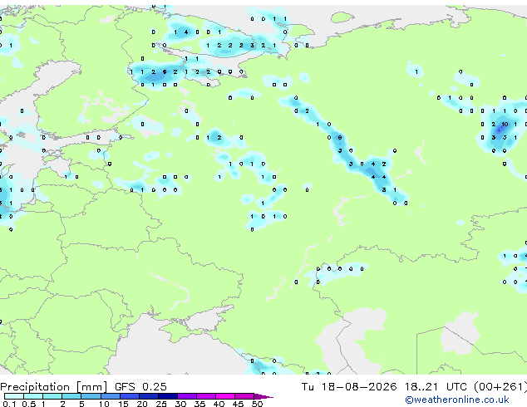527x407 pixels.
Task: Pick the 20–25 mm legend swatch
Action: pyautogui.click(x=149, y=396)
